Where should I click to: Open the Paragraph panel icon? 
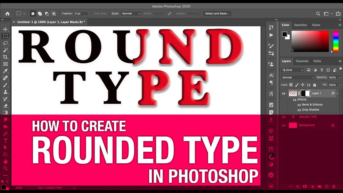271,83
